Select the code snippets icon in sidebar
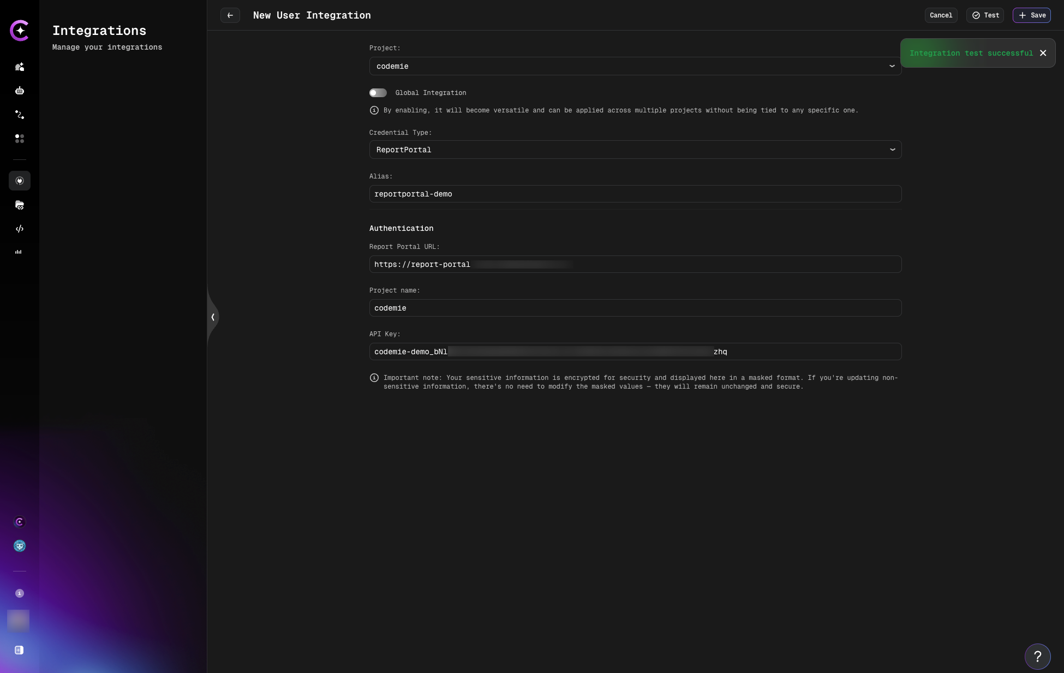The width and height of the screenshot is (1064, 673). [20, 229]
